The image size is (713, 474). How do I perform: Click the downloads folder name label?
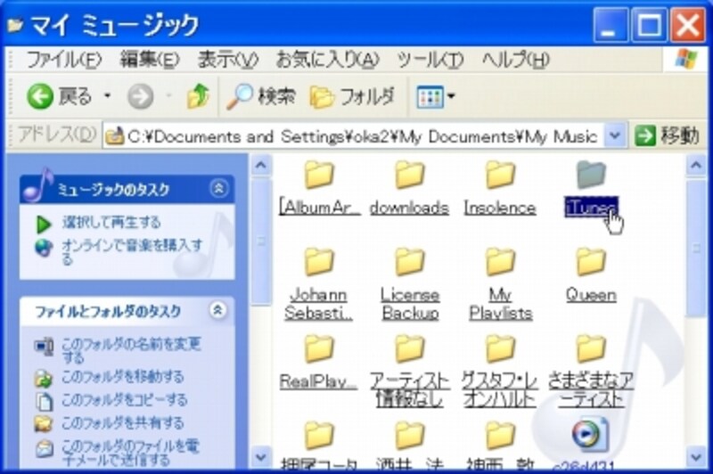tap(409, 208)
